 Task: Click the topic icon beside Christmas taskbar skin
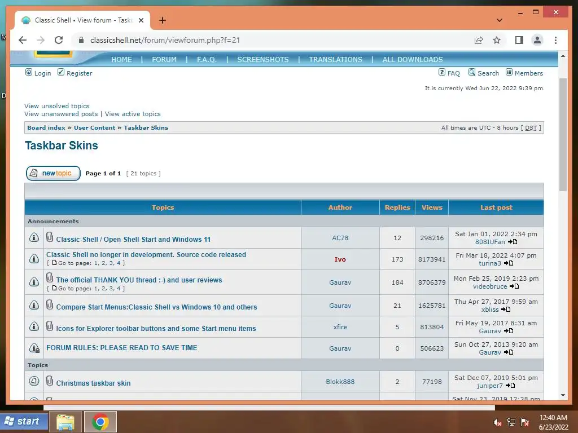tap(34, 381)
